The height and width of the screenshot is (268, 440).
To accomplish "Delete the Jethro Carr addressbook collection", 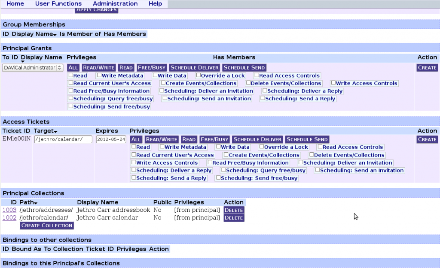I will 233,210.
